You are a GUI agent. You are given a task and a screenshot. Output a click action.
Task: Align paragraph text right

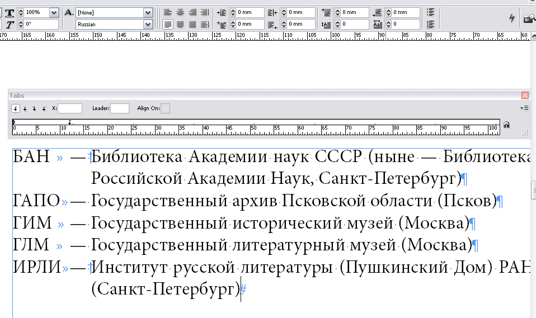tap(192, 13)
